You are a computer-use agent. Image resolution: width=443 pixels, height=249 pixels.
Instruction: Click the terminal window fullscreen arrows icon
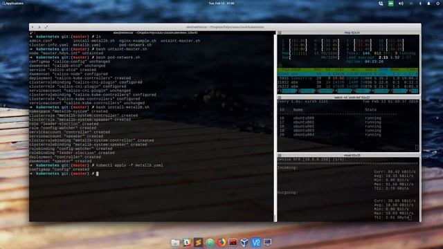(46, 27)
